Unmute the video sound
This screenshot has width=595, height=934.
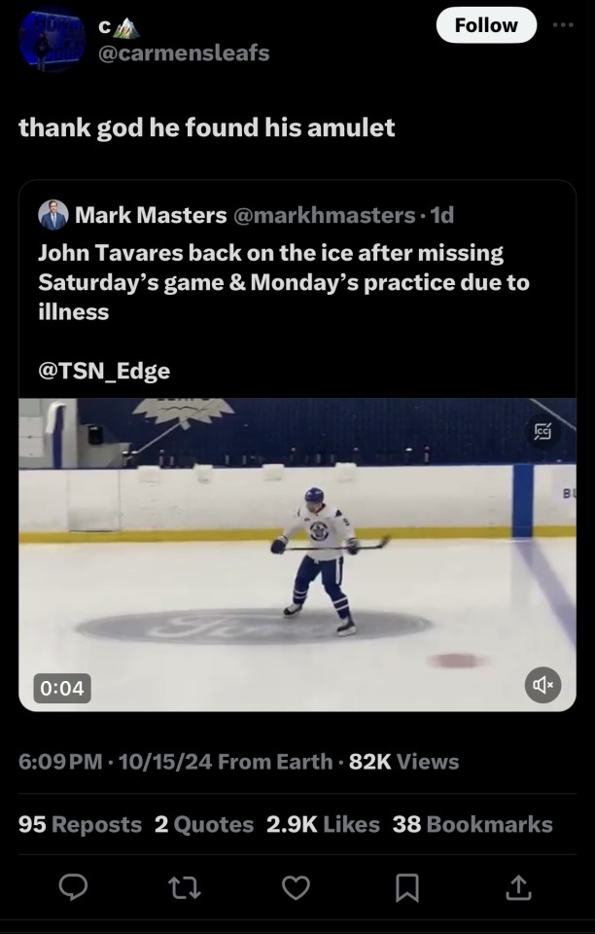pos(542,686)
